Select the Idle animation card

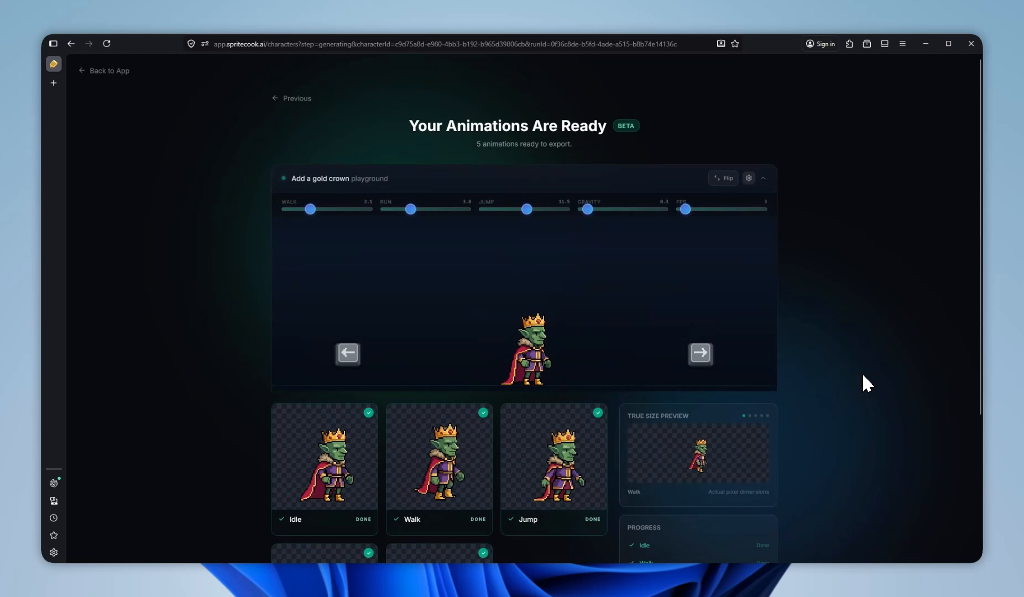[x=325, y=469]
